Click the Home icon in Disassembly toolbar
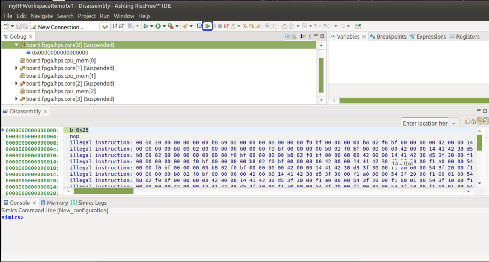 (473, 122)
